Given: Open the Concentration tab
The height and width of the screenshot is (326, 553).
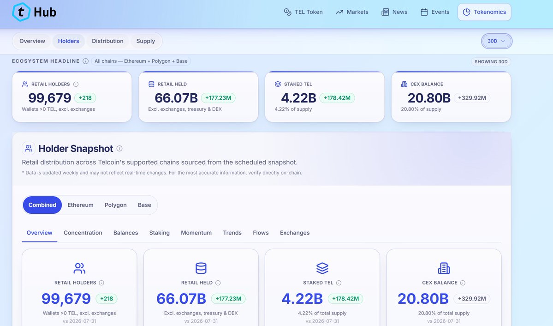Looking at the screenshot, I should point(83,233).
